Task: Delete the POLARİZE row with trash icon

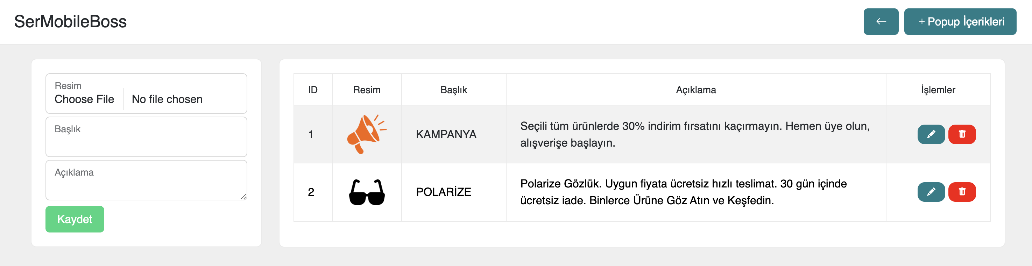Action: click(x=961, y=192)
